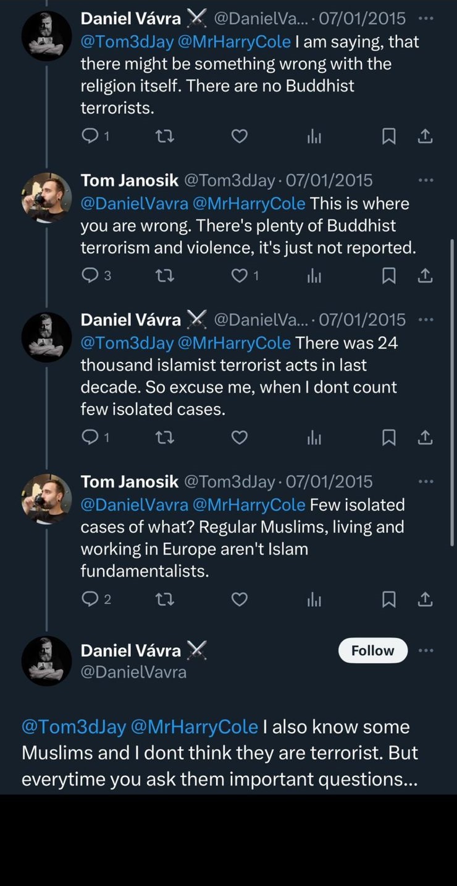Bookmark the 'Few isolated cases of what' tweet

pos(388,599)
